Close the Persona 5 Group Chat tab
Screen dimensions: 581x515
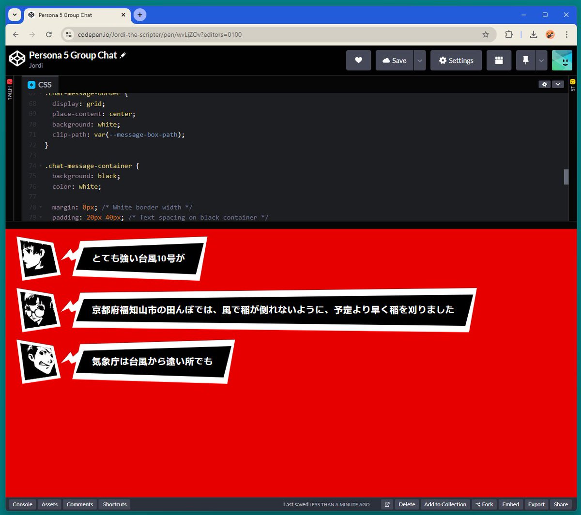click(x=123, y=15)
